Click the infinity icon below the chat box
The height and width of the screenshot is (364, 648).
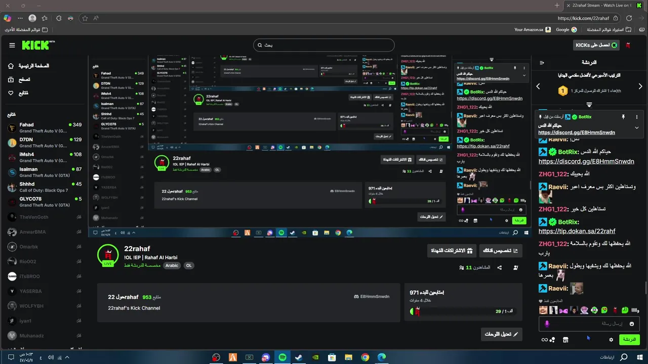pos(545,340)
